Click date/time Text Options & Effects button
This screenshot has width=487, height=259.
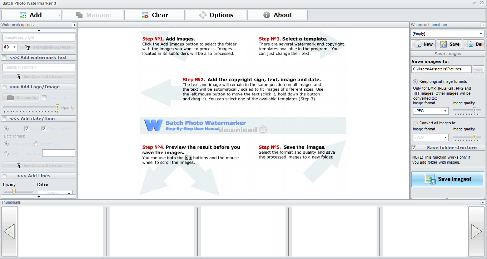pyautogui.click(x=39, y=165)
